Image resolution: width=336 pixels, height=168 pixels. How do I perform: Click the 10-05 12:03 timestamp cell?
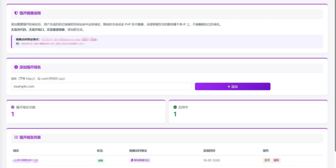212,160
